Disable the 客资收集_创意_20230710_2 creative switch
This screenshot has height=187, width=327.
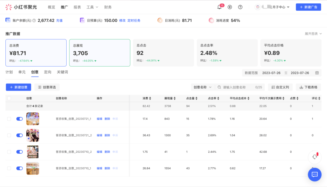coord(19,152)
